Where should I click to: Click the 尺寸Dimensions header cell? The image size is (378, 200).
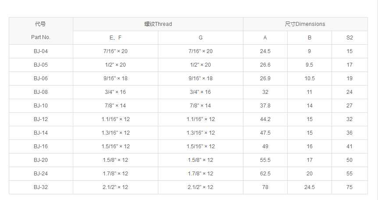[305, 24]
